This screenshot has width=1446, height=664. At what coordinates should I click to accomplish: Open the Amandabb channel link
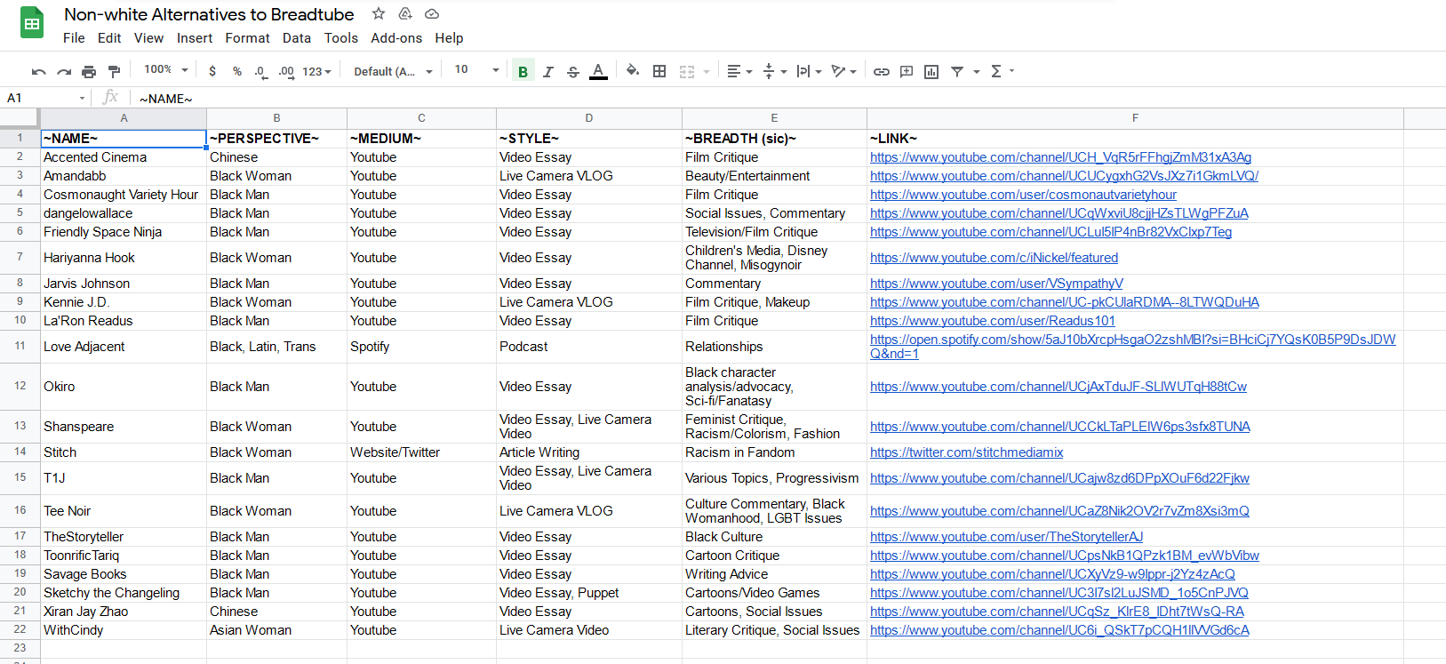pos(1064,176)
